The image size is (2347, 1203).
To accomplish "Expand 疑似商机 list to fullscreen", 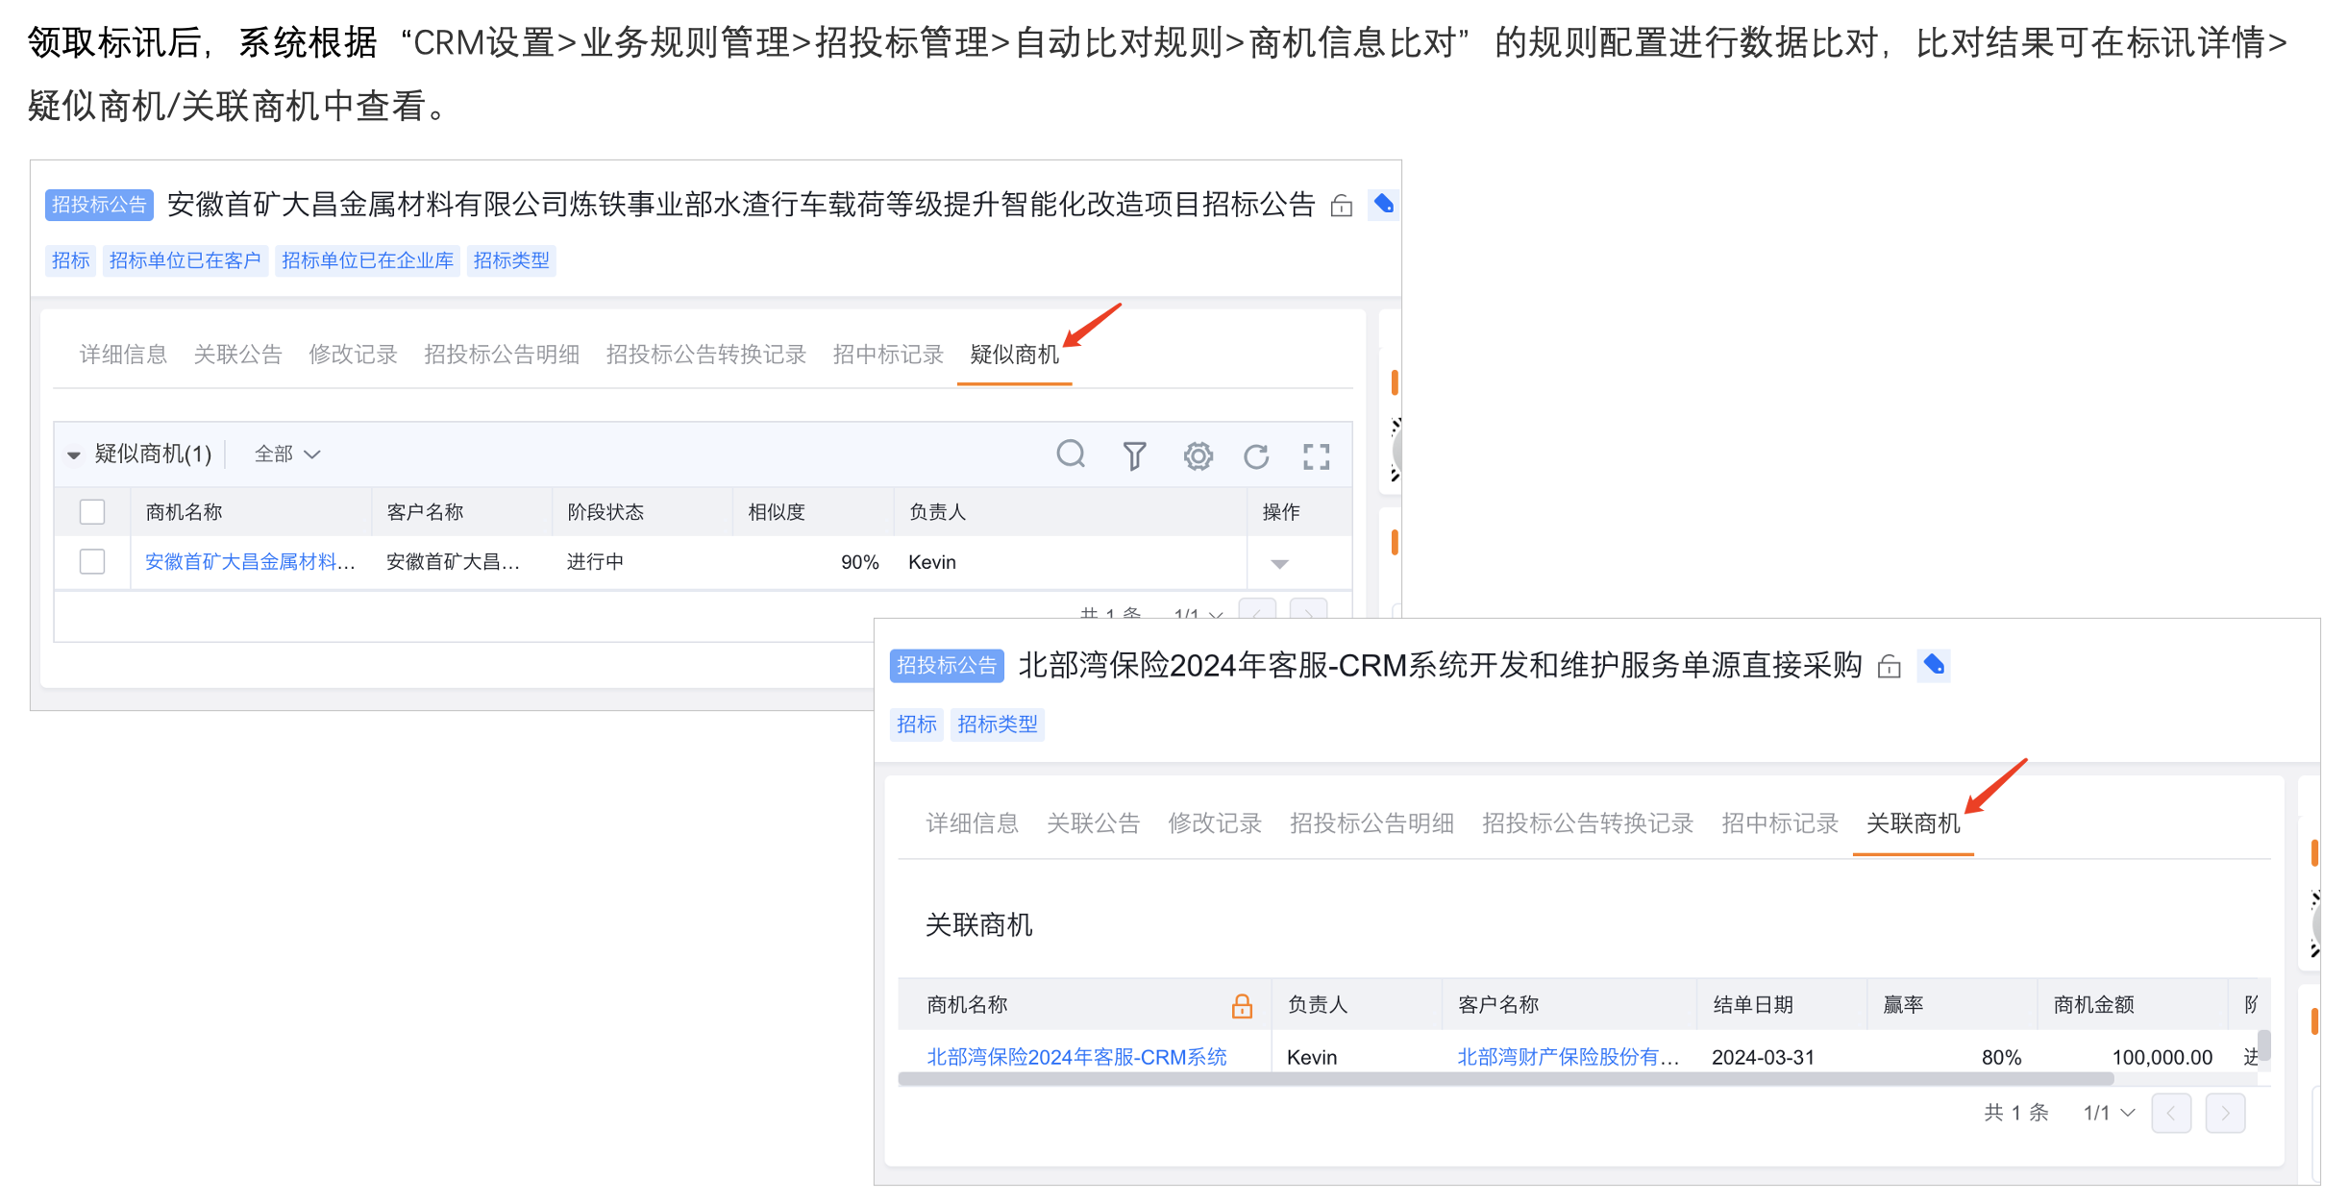I will [x=1316, y=455].
